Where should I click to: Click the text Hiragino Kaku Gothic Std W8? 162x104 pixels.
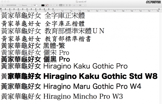coord(100,76)
